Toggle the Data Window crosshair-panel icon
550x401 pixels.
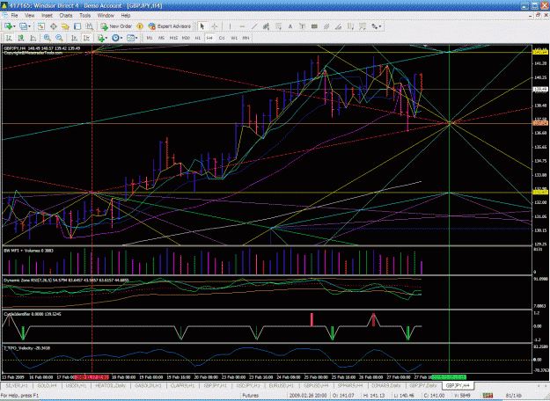(54, 26)
